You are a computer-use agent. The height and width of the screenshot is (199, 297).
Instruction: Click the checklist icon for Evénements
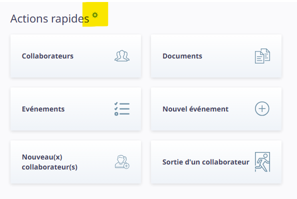point(122,109)
